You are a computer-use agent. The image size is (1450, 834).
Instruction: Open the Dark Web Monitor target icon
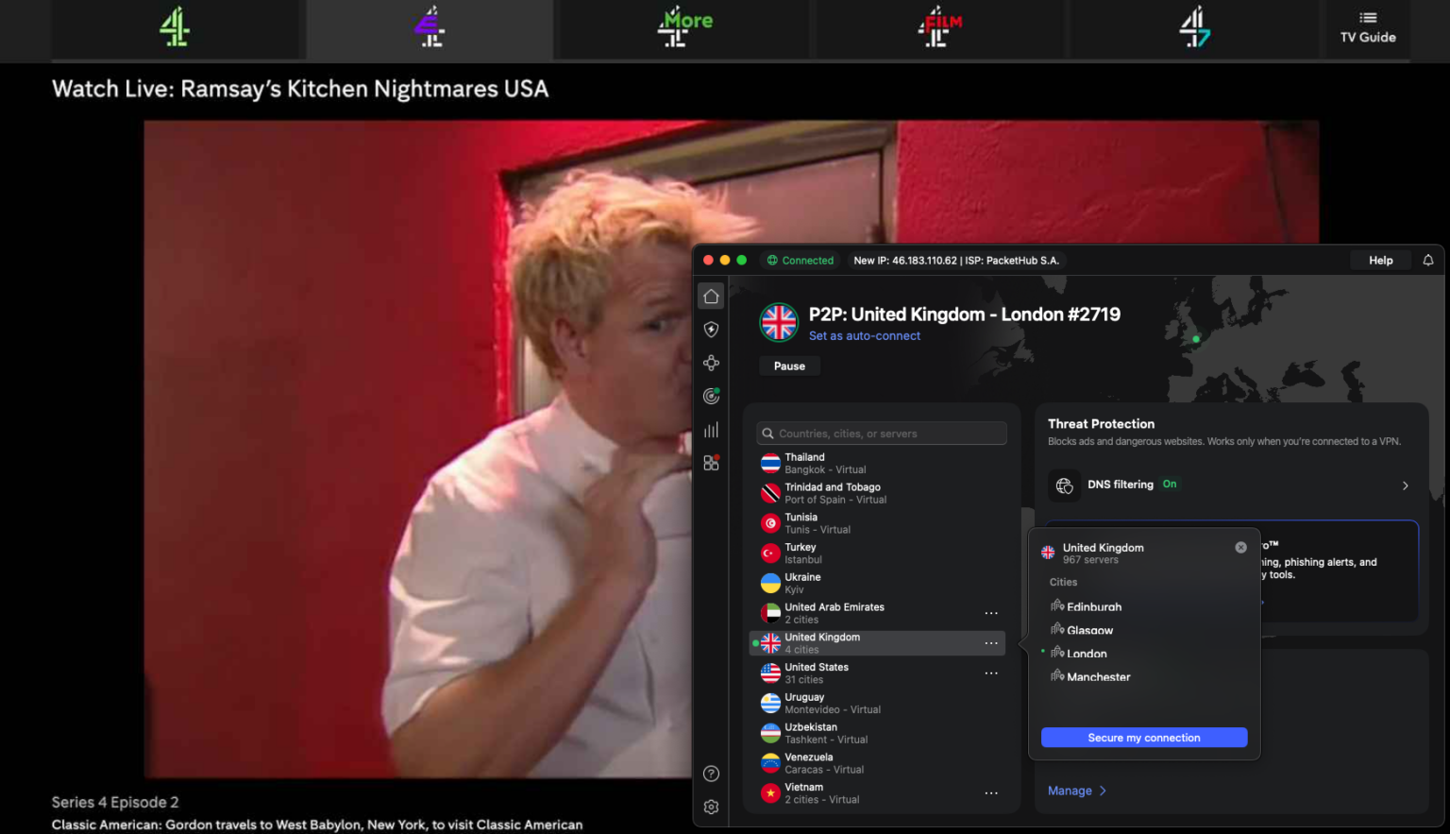coord(711,397)
